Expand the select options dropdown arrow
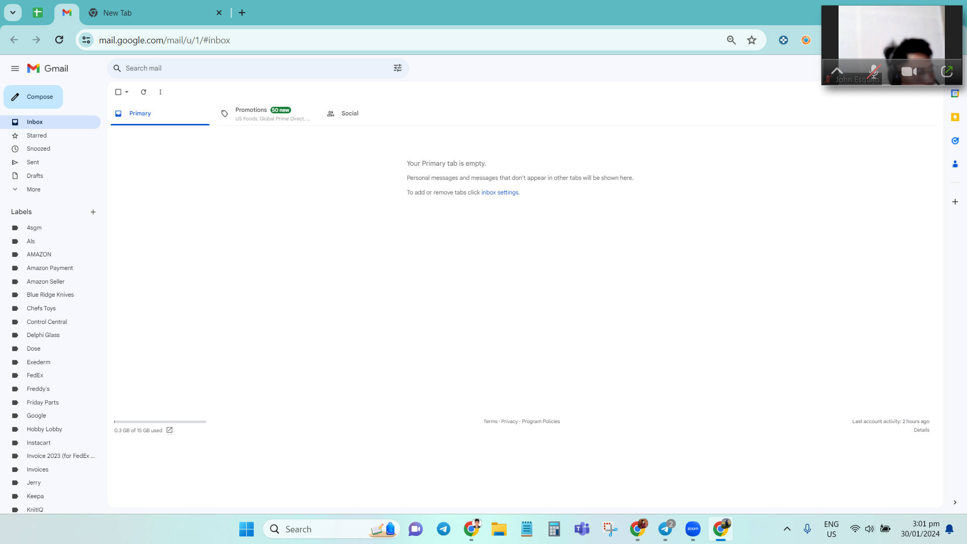This screenshot has width=967, height=544. 127,92
